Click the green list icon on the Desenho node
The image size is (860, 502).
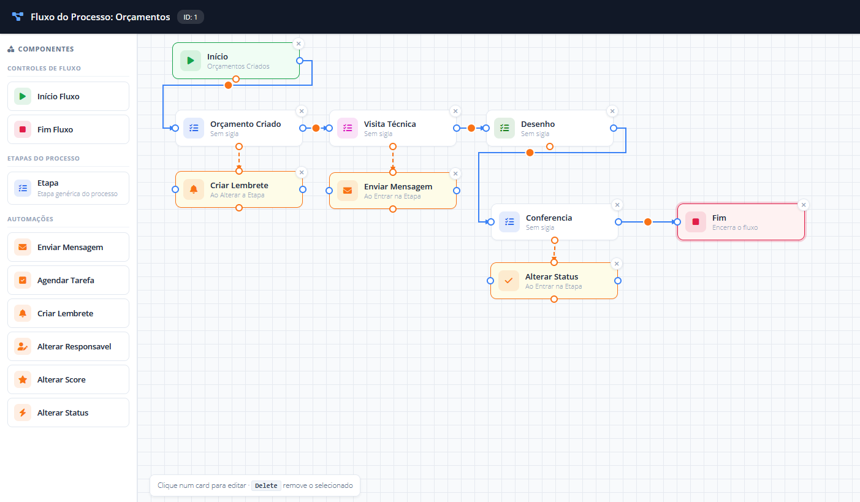pos(504,128)
